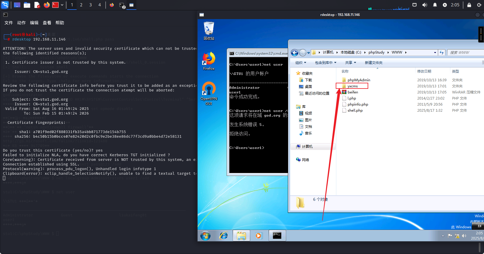Open the 组织 dropdown in Explorer toolbar

[301, 62]
